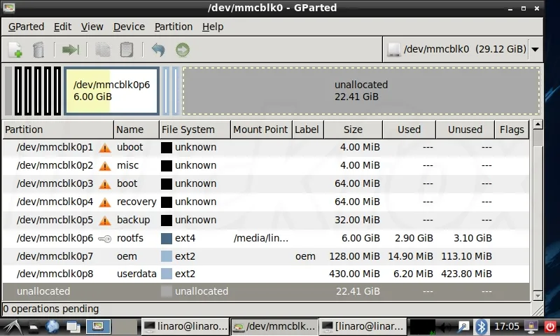Click the web browser globe taskbar icon

pyautogui.click(x=52, y=327)
